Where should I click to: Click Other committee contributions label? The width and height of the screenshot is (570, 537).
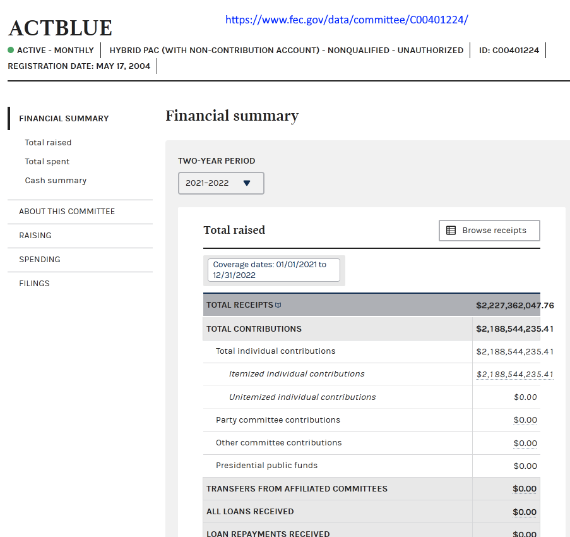point(279,442)
